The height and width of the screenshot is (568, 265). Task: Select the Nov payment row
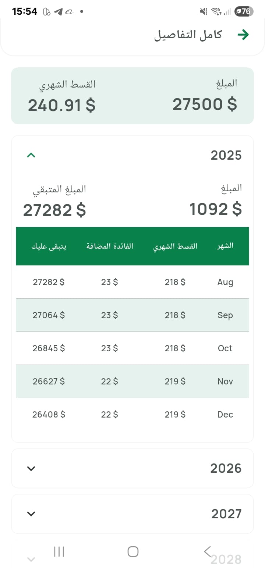tap(132, 381)
